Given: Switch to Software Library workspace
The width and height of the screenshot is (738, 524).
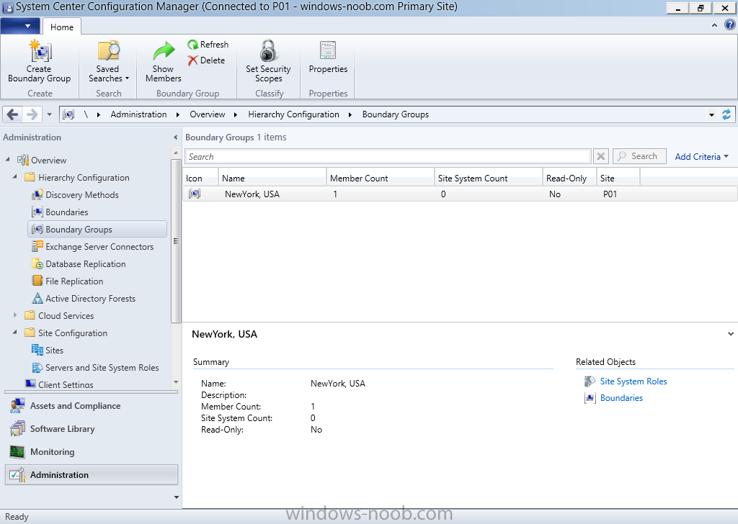Looking at the screenshot, I should (92, 428).
